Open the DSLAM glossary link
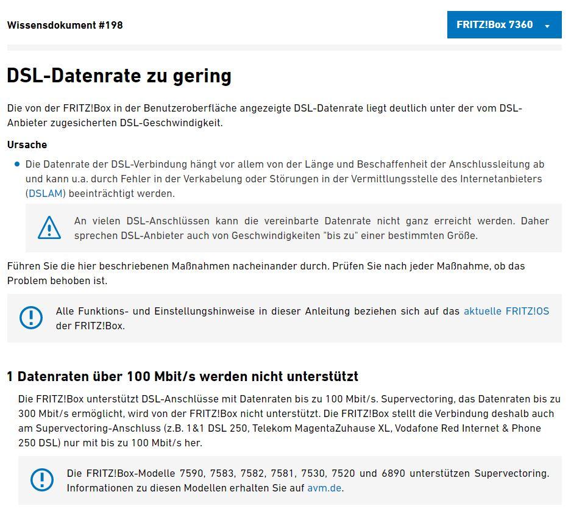This screenshot has height=514, width=571. tap(46, 193)
